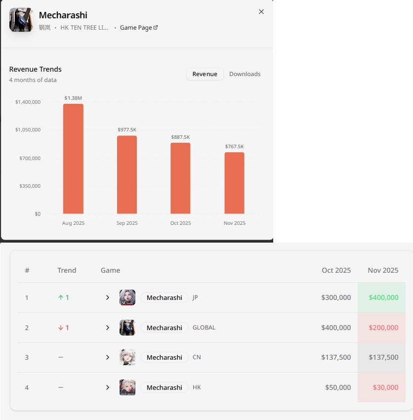This screenshot has height=420, width=413.
Task: Click the Sep 2025 revenue bar
Action: tap(127, 174)
